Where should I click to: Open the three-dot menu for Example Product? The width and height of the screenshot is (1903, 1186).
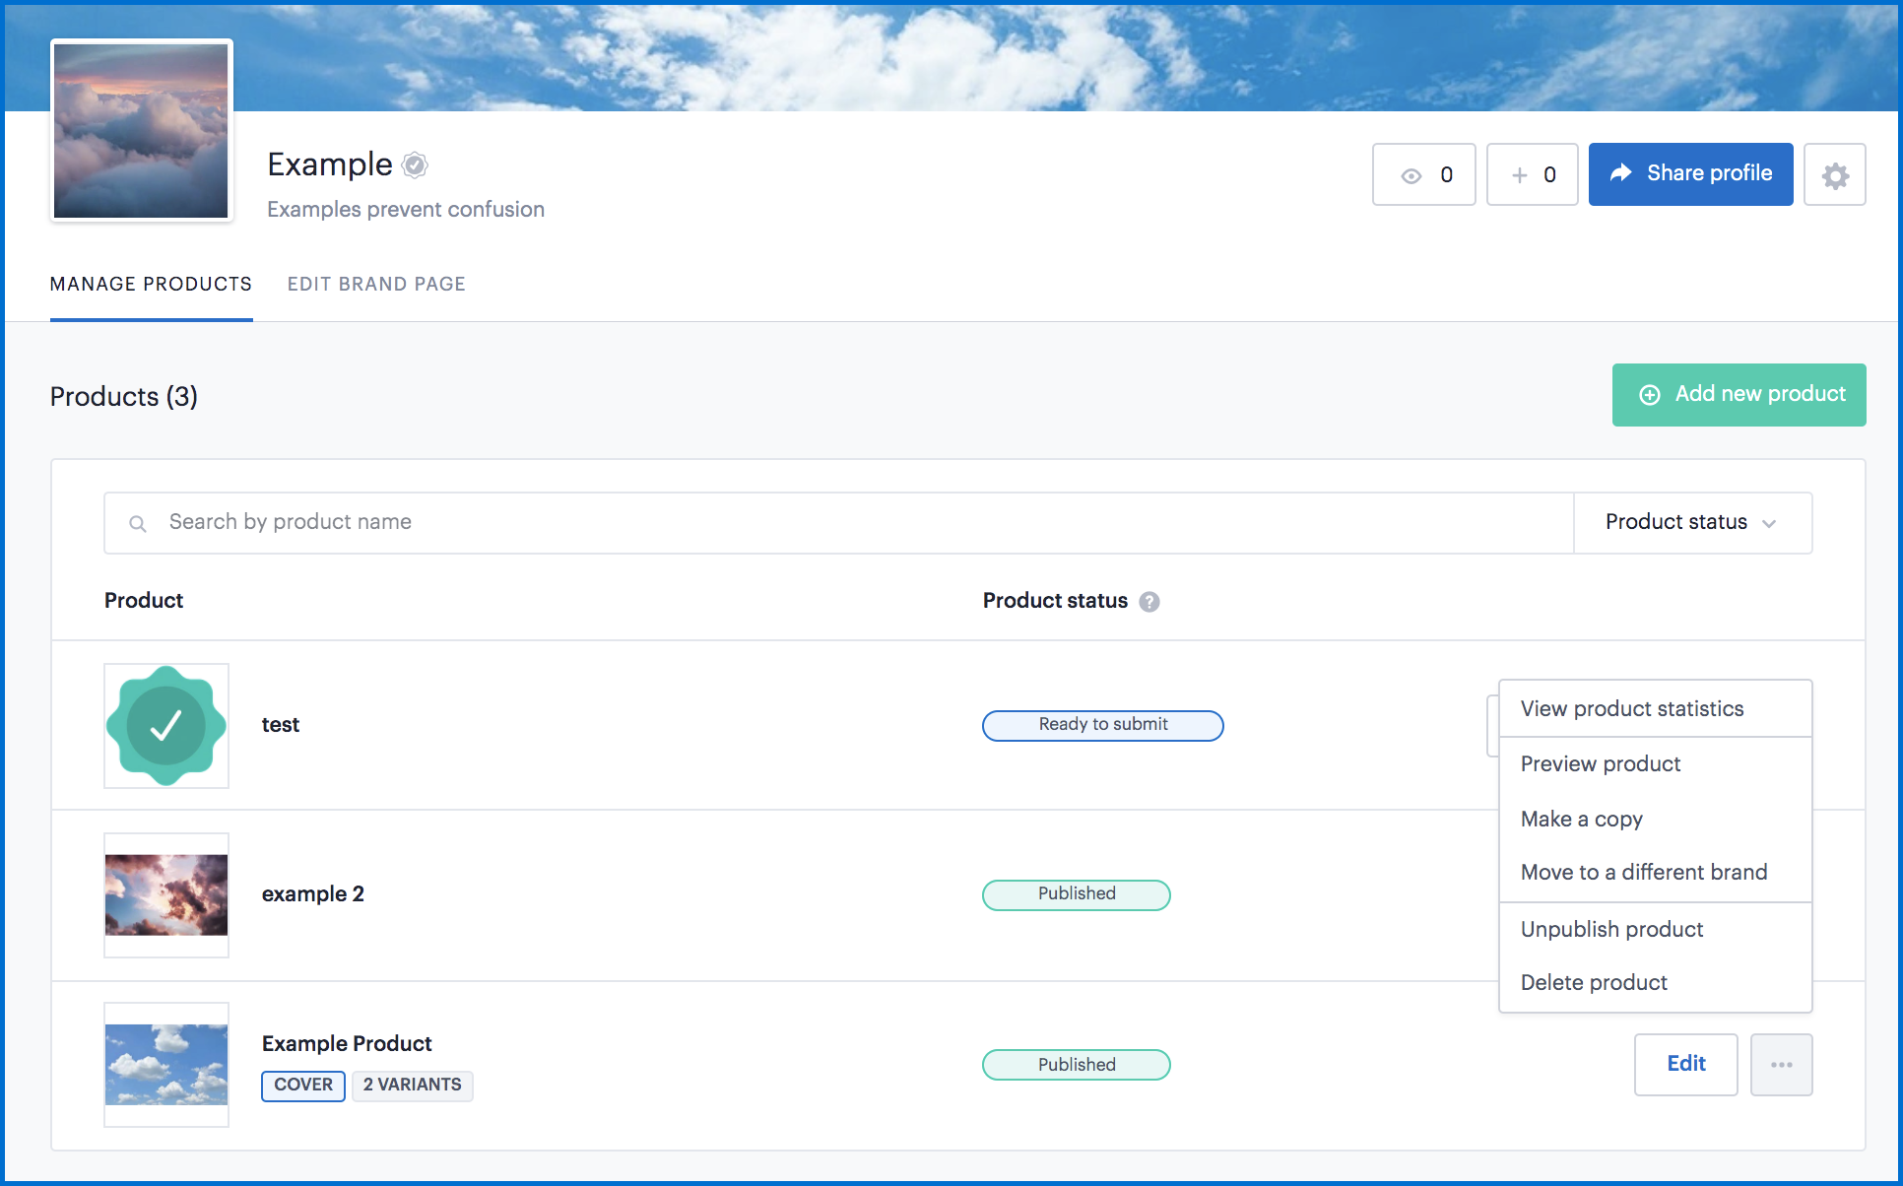click(x=1781, y=1065)
